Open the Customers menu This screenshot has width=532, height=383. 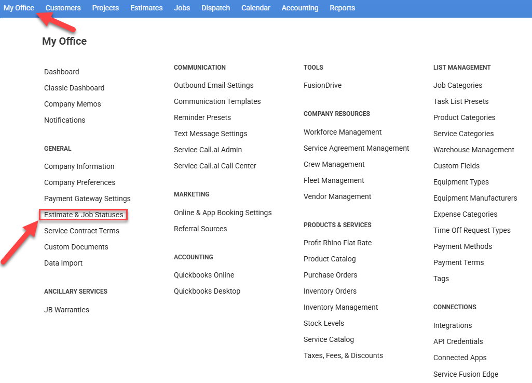coord(63,8)
